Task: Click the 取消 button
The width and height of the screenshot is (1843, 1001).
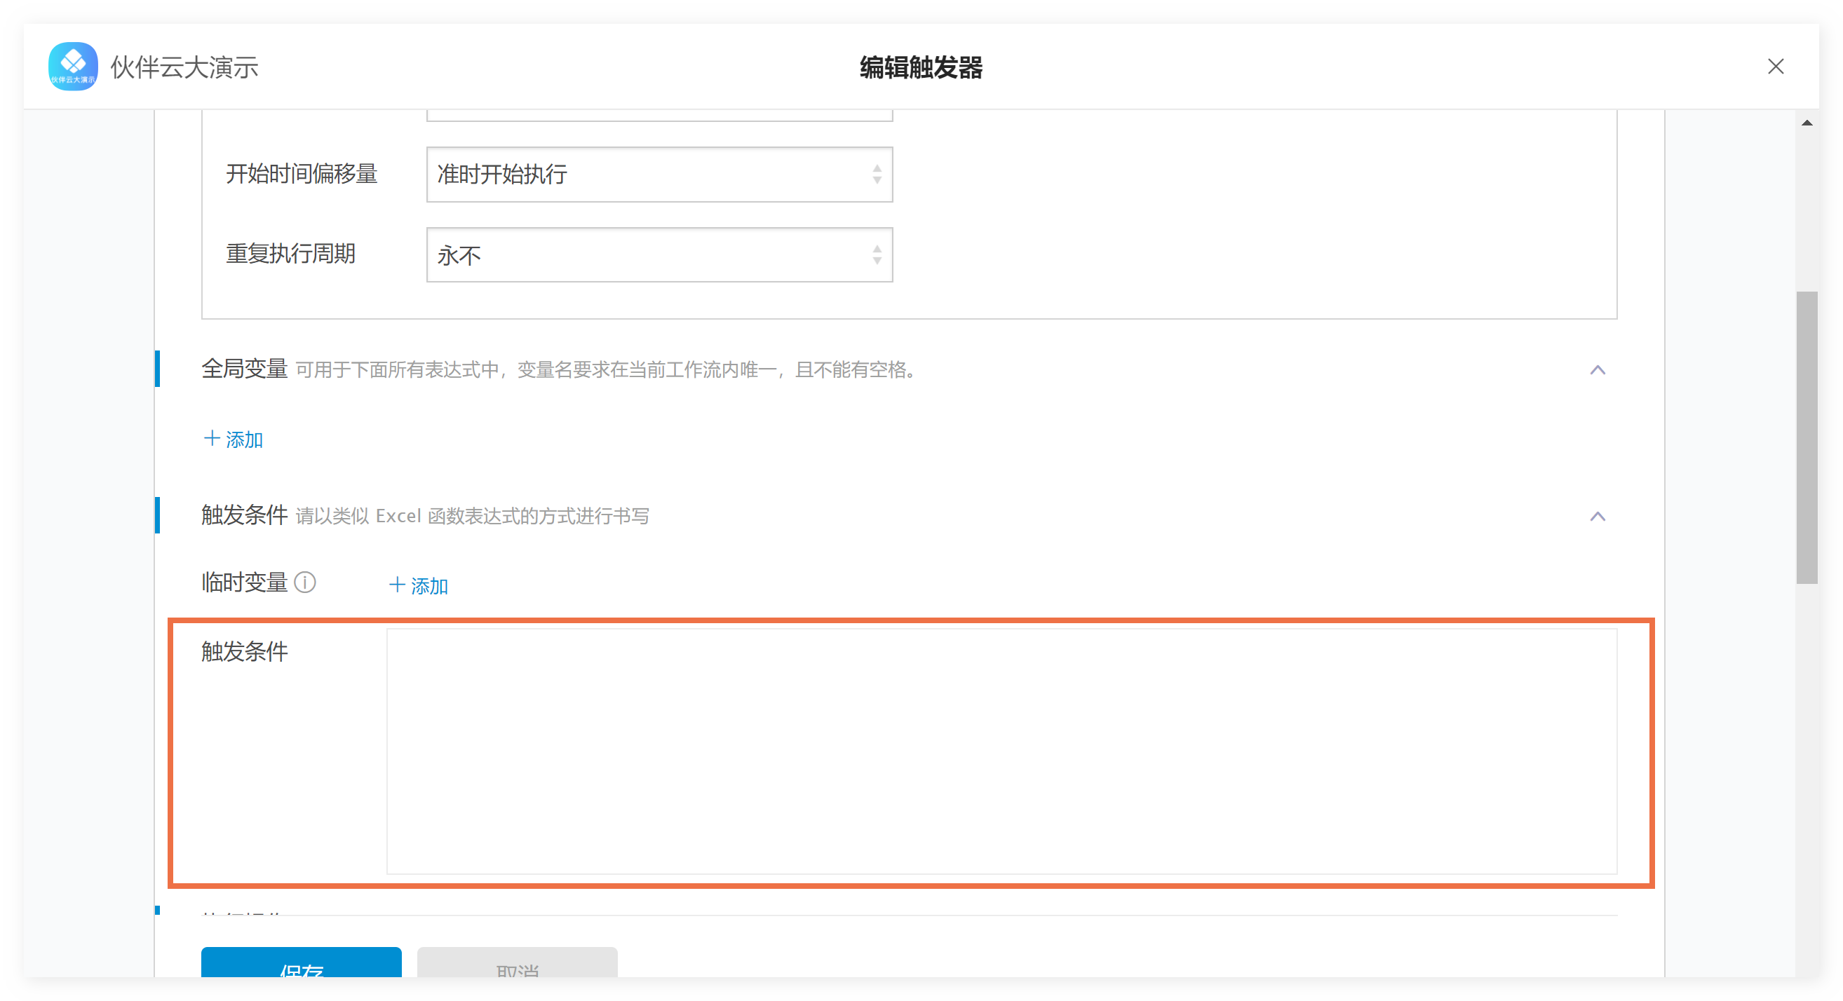Action: tap(517, 962)
